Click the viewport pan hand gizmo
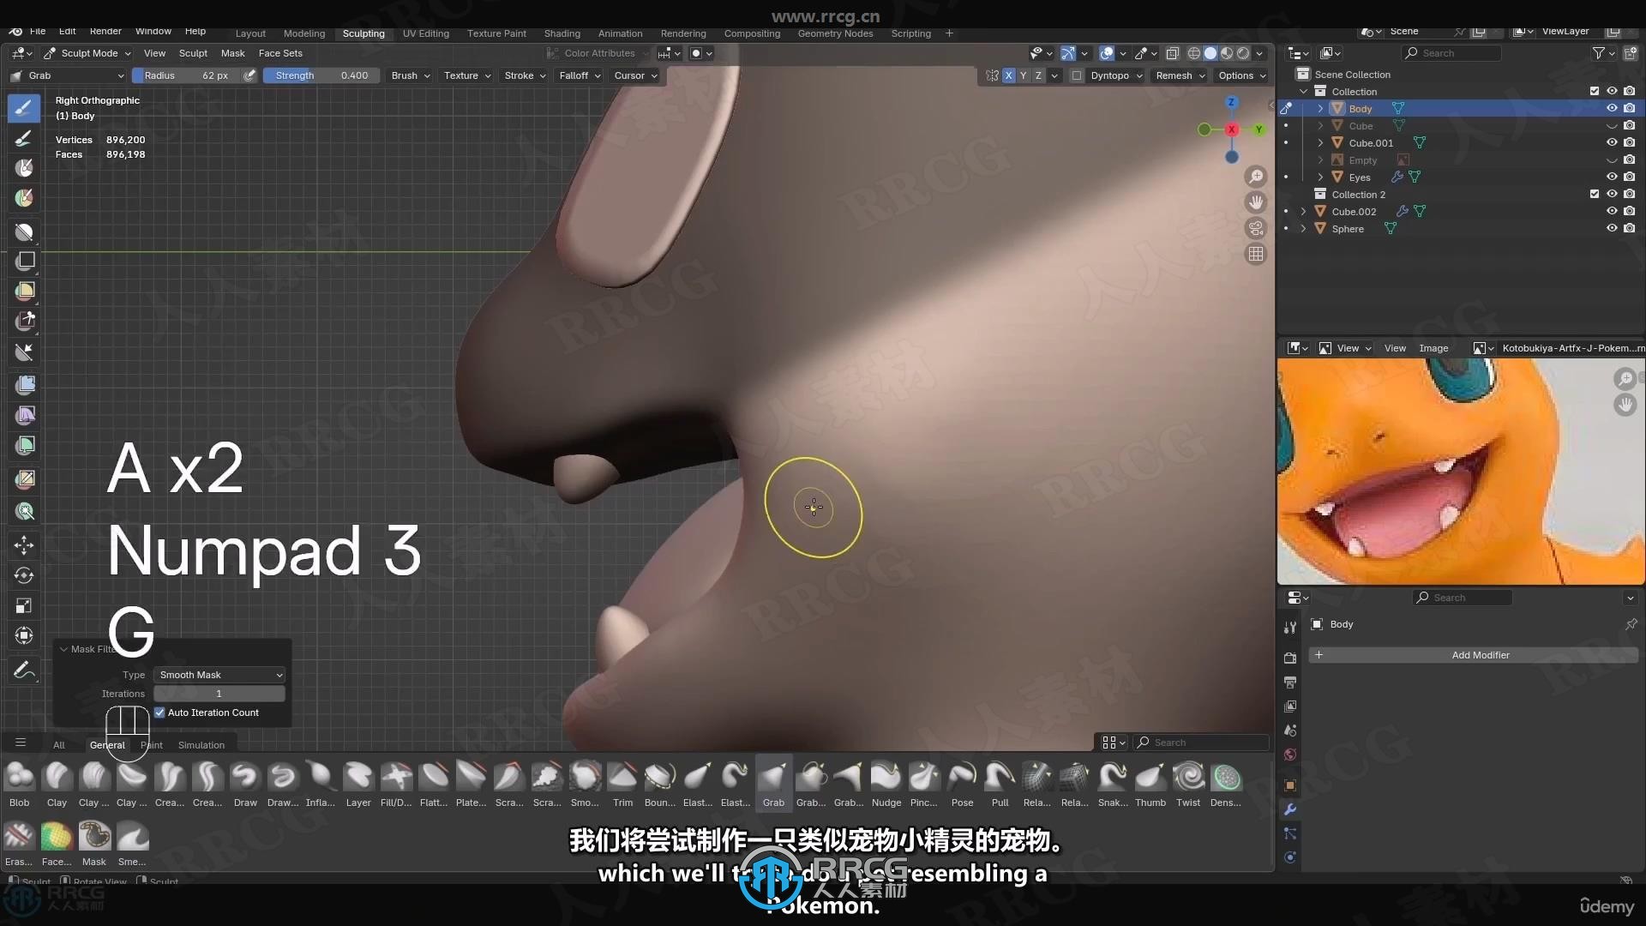1646x926 pixels. click(1256, 202)
